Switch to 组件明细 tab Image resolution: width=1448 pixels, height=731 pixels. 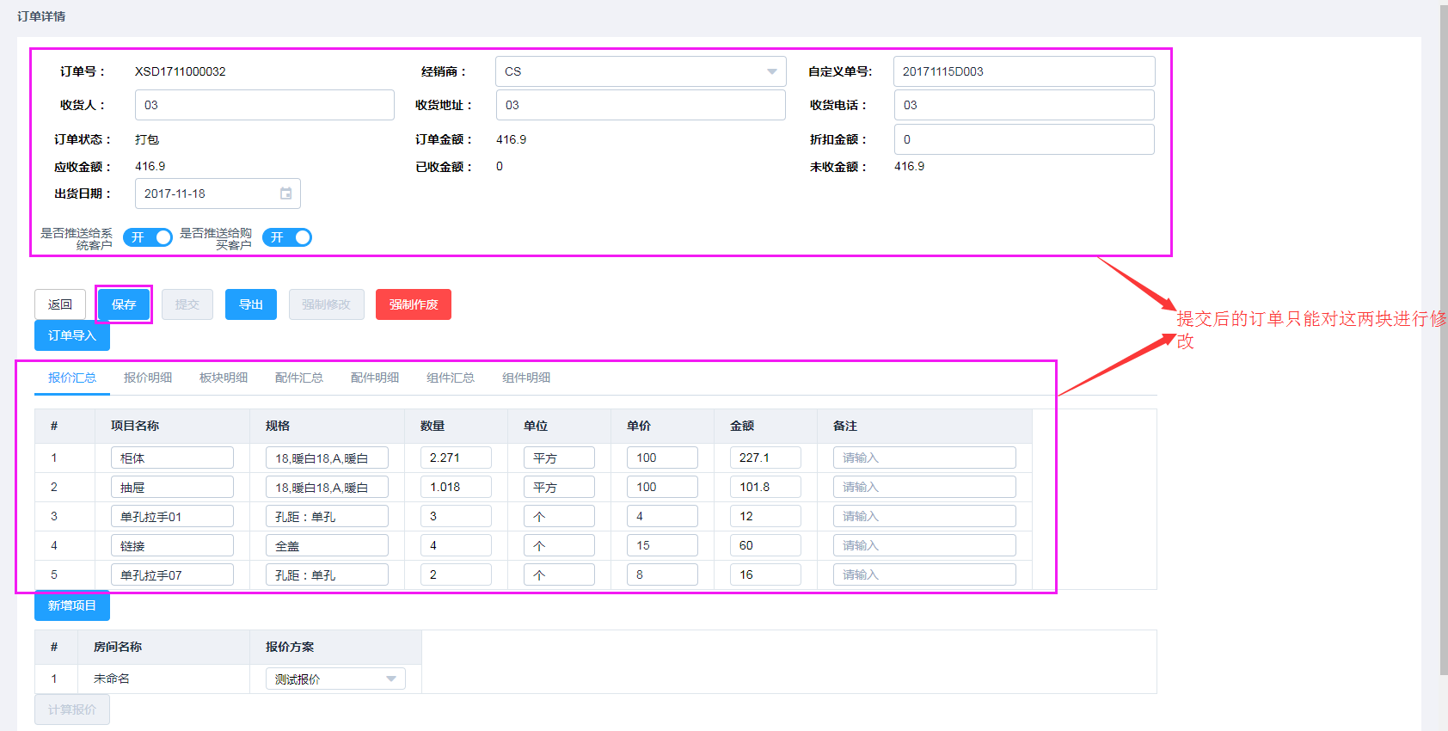[x=526, y=378]
